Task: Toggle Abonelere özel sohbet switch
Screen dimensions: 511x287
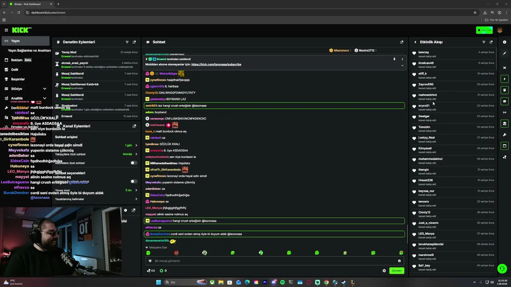Action: (134, 163)
